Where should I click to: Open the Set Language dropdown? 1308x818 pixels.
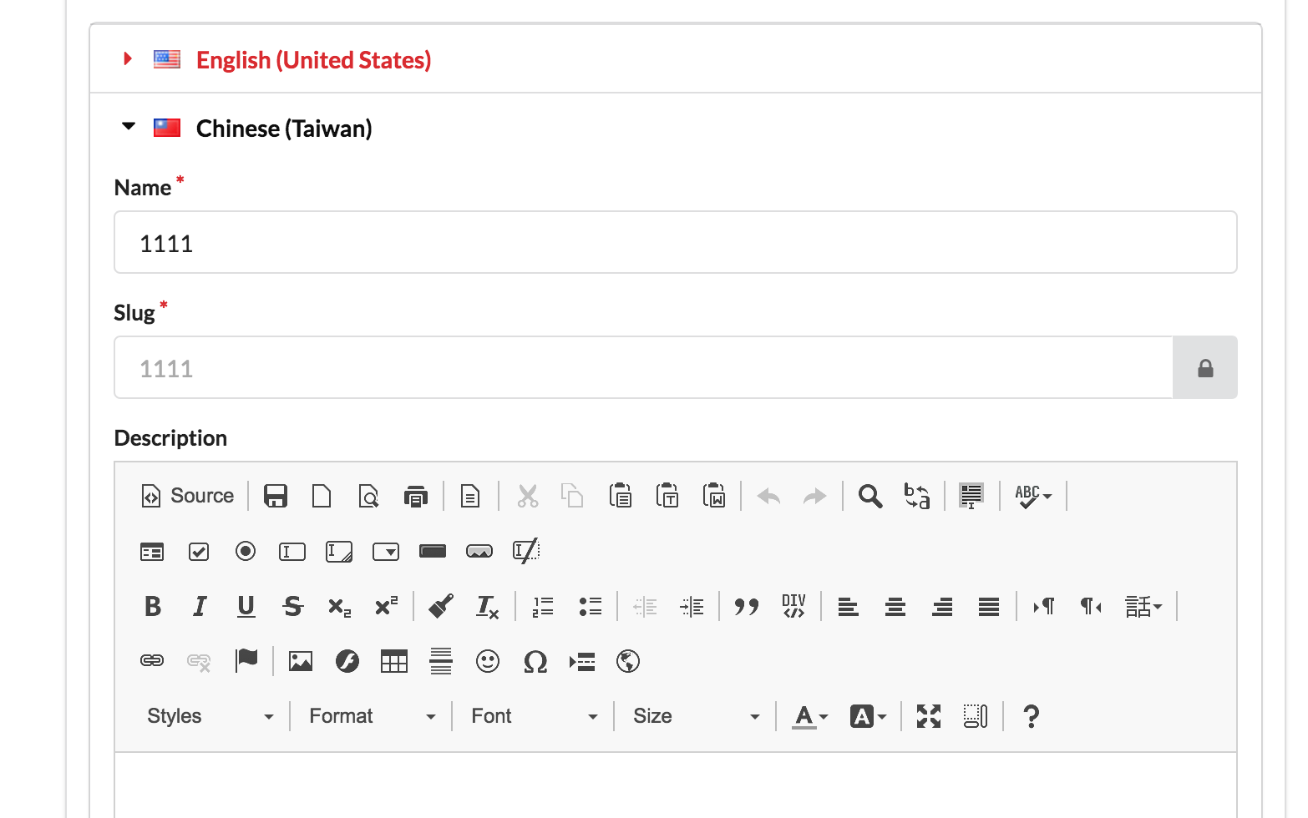point(1143,606)
